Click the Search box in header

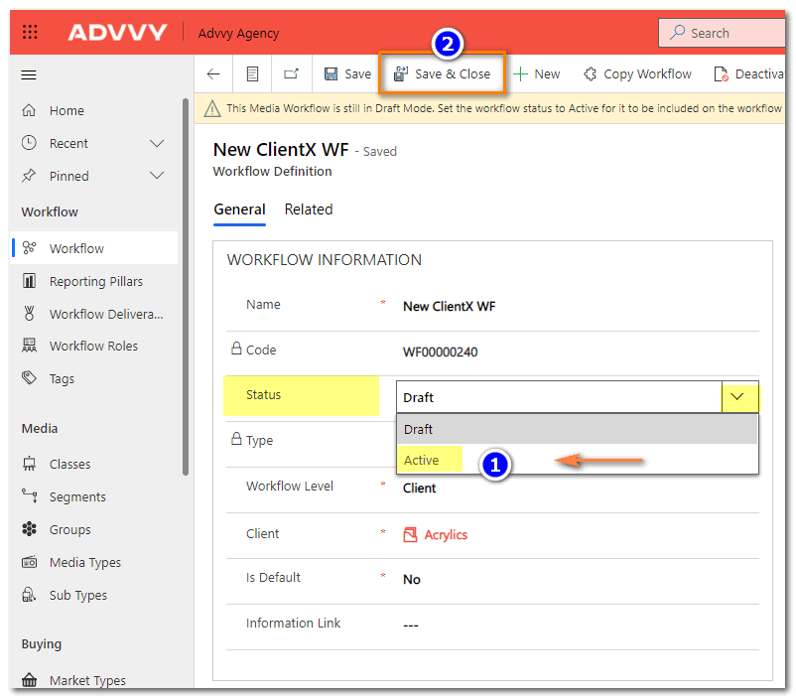tap(725, 33)
